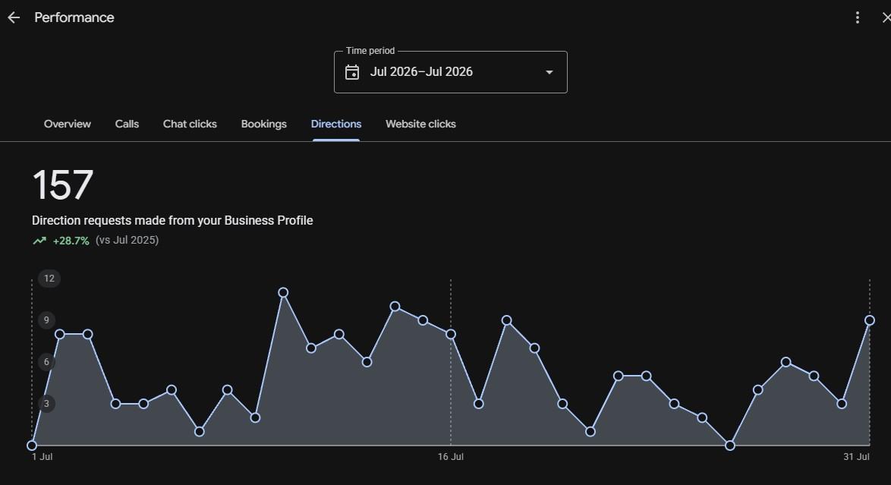This screenshot has height=485, width=891.
Task: Click the Direction requests description text
Action: point(172,221)
